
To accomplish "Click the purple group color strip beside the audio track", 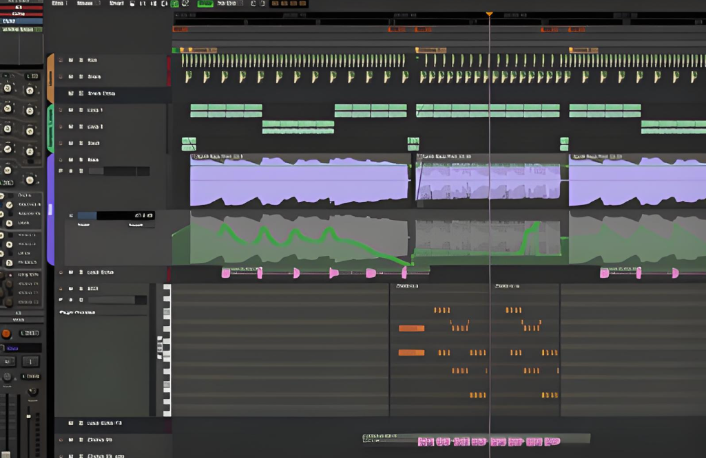I will pyautogui.click(x=50, y=209).
